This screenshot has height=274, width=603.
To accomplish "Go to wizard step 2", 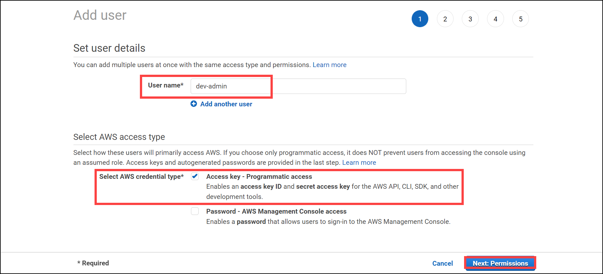I will pos(445,19).
